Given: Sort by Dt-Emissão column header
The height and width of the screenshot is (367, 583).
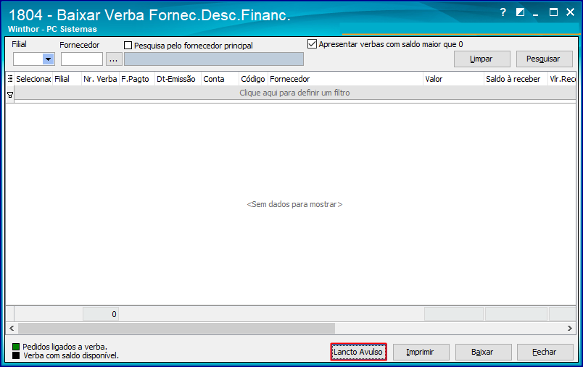Looking at the screenshot, I should pyautogui.click(x=178, y=79).
